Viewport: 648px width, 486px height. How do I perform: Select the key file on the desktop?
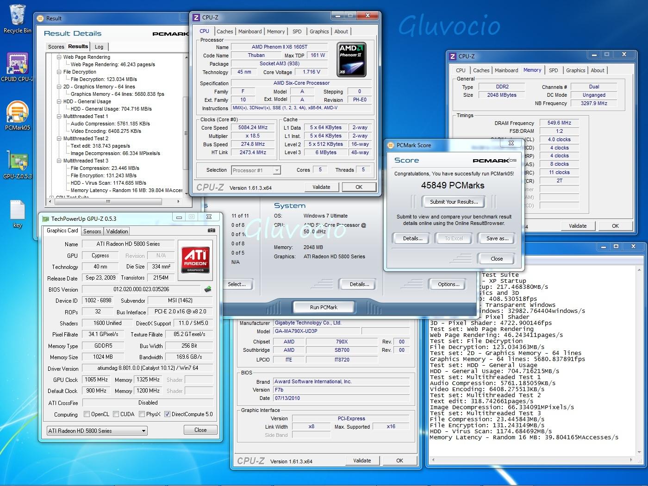(x=17, y=214)
